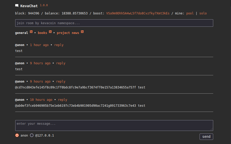Switch to the books room
The image size is (231, 144).
[43, 33]
